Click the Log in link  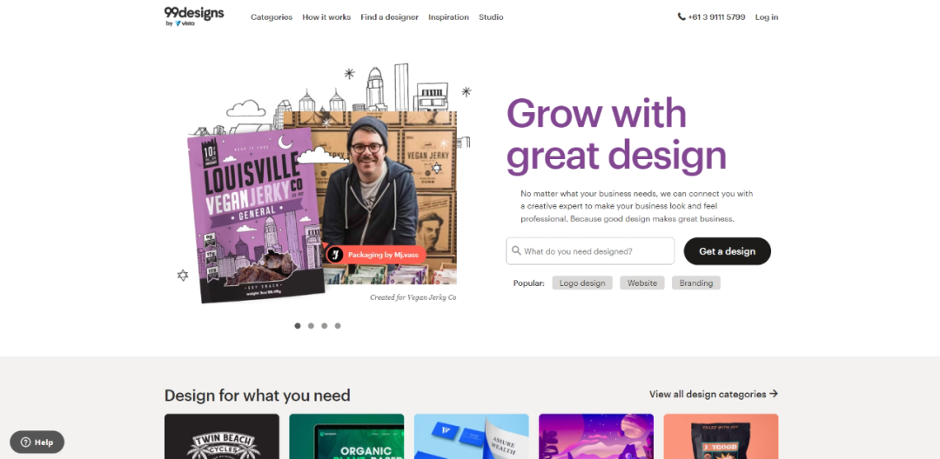pyautogui.click(x=767, y=17)
